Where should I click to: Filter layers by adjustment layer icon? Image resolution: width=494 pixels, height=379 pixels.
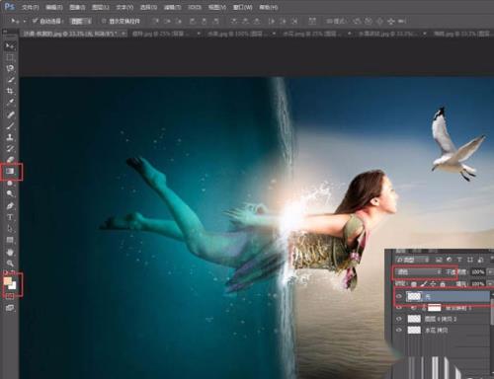[449, 260]
